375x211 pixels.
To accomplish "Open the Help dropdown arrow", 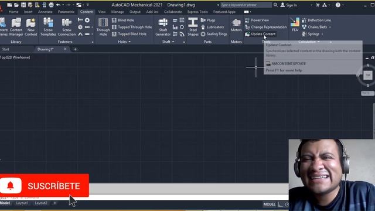I will (343, 5).
